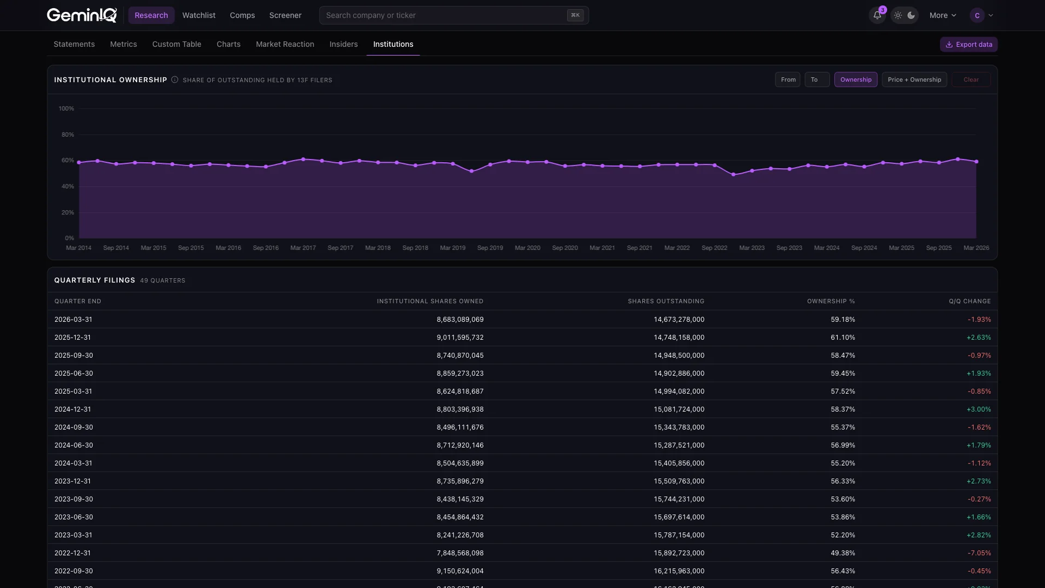This screenshot has height=588, width=1045.
Task: Open the From date picker
Action: (x=788, y=79)
